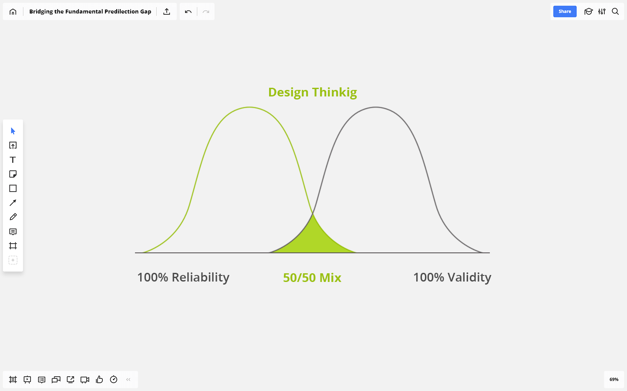Click the blue Share button

coord(565,11)
